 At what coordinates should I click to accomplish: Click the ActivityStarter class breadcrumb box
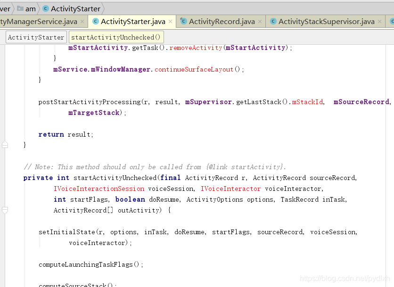pos(36,37)
